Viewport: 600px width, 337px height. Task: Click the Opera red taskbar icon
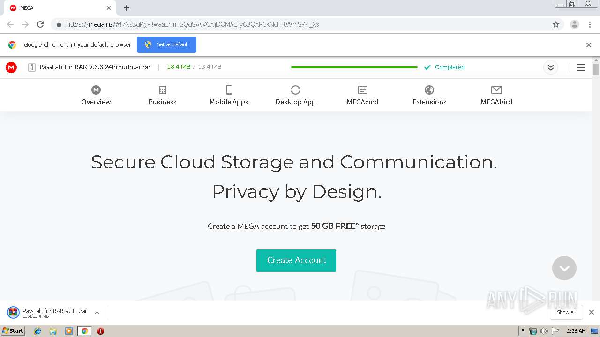(x=100, y=331)
